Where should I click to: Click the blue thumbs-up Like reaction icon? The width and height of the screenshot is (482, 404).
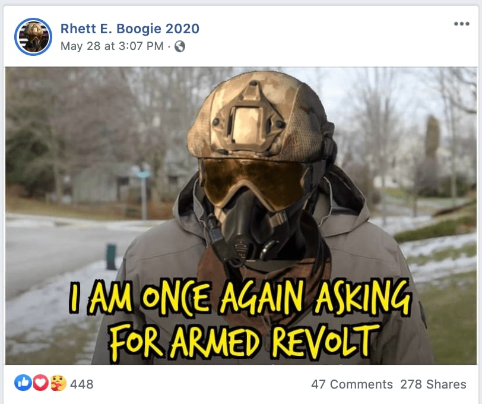23,383
